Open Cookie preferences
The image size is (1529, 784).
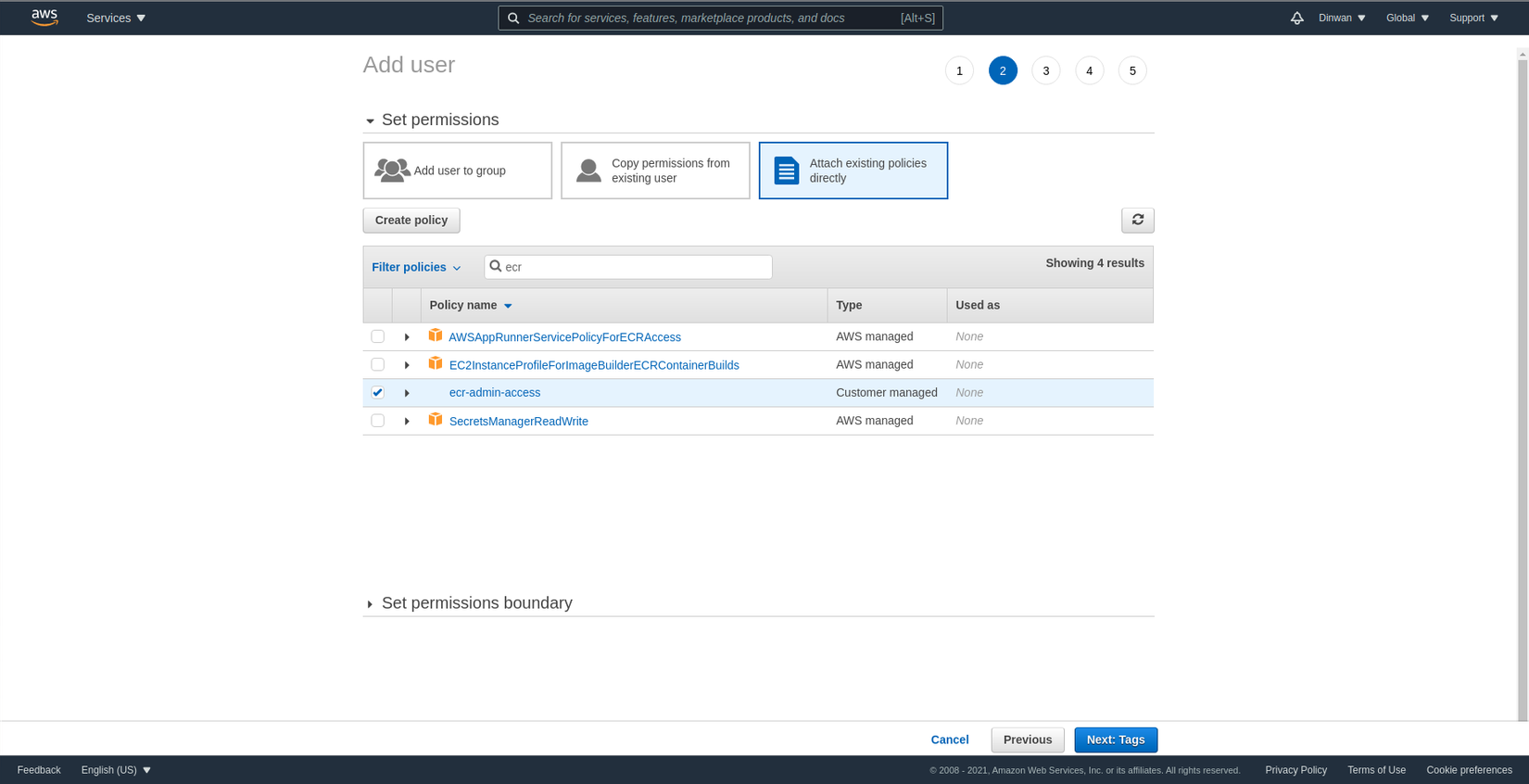(1469, 770)
